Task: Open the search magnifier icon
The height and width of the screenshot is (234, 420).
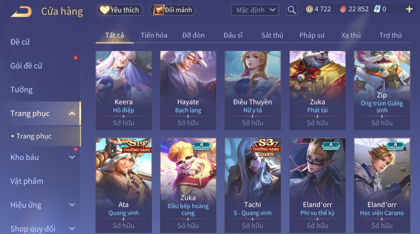Action: pyautogui.click(x=292, y=10)
